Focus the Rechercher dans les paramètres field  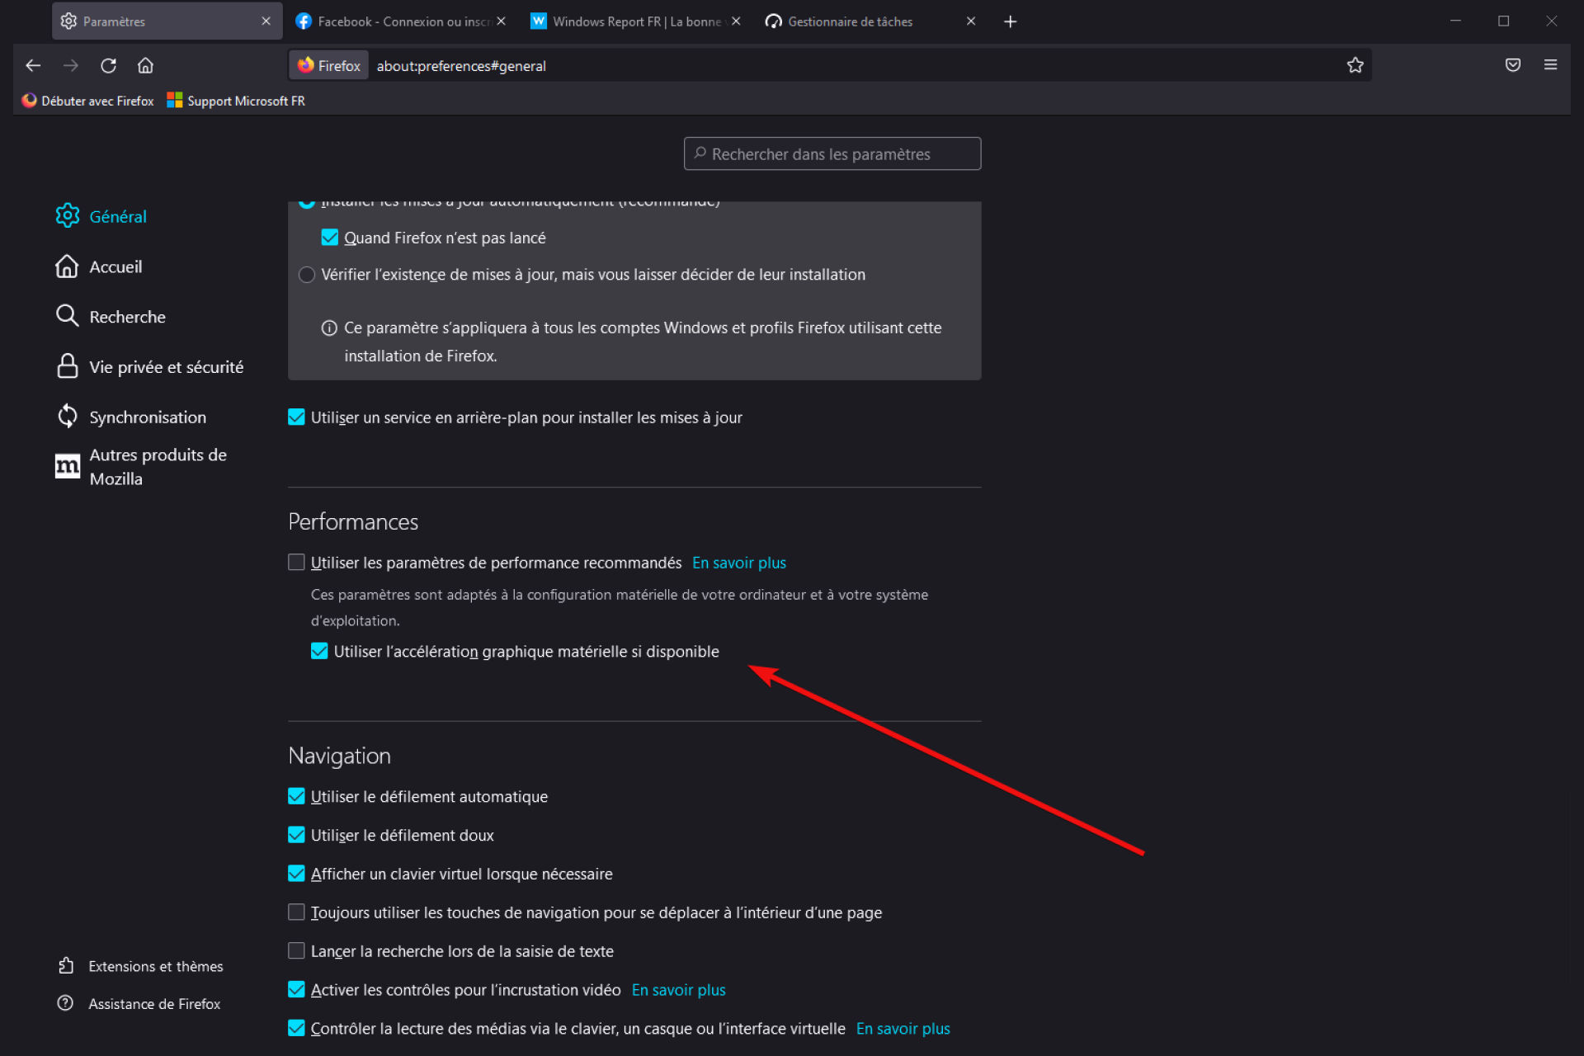point(832,154)
